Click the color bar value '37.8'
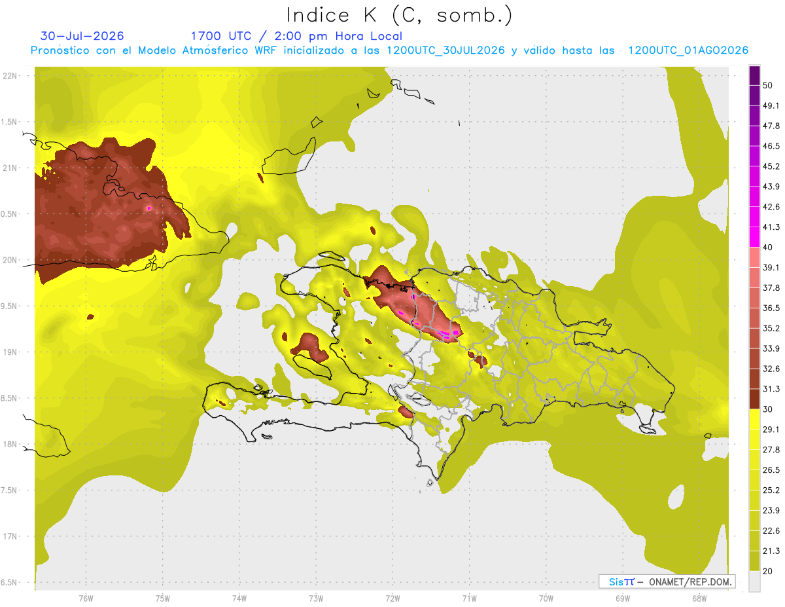 pos(771,287)
